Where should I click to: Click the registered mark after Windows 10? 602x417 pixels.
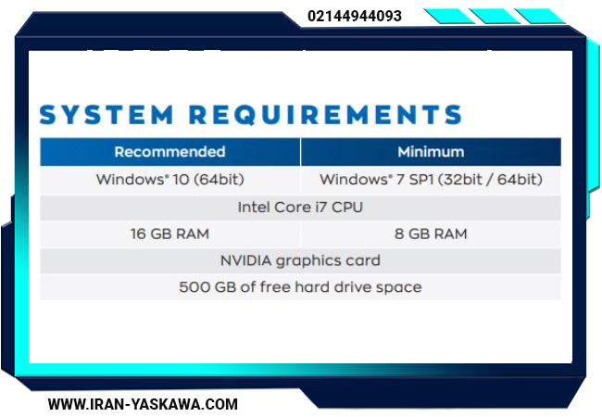click(167, 176)
